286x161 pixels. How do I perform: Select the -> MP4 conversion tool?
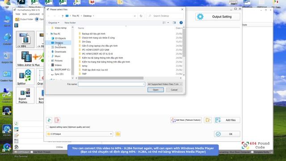tap(25, 39)
